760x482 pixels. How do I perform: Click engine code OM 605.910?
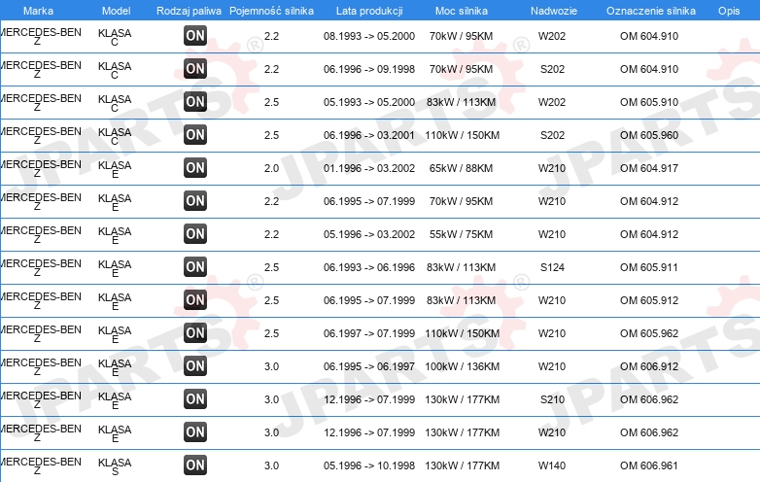pos(649,102)
